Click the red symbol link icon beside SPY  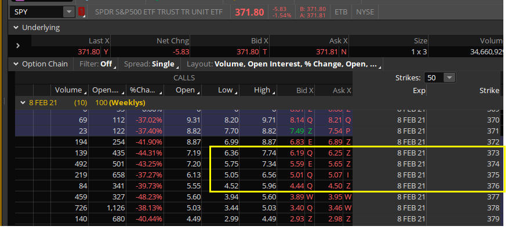(82, 12)
